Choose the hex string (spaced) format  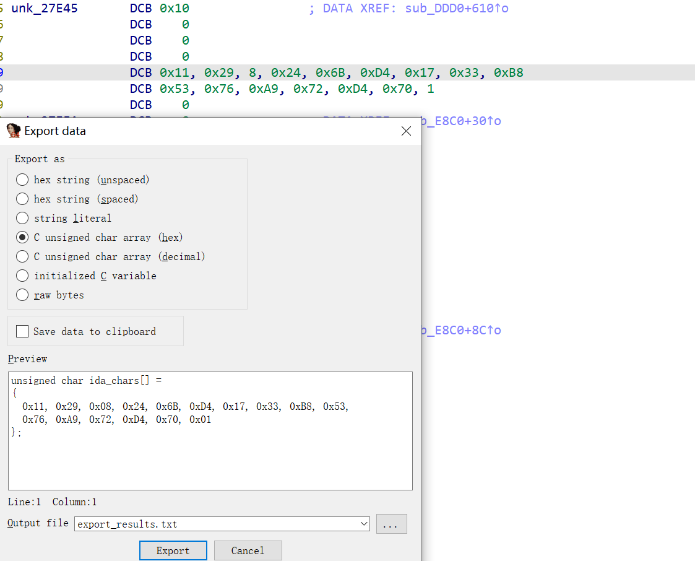(23, 199)
